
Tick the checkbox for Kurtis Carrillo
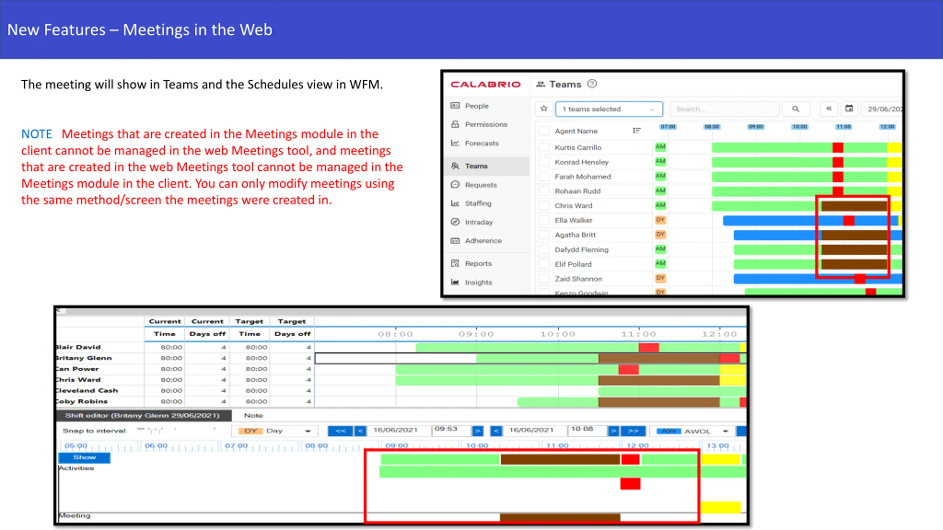click(544, 147)
